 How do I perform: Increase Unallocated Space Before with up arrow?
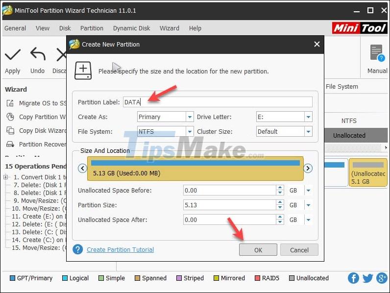[280, 188]
